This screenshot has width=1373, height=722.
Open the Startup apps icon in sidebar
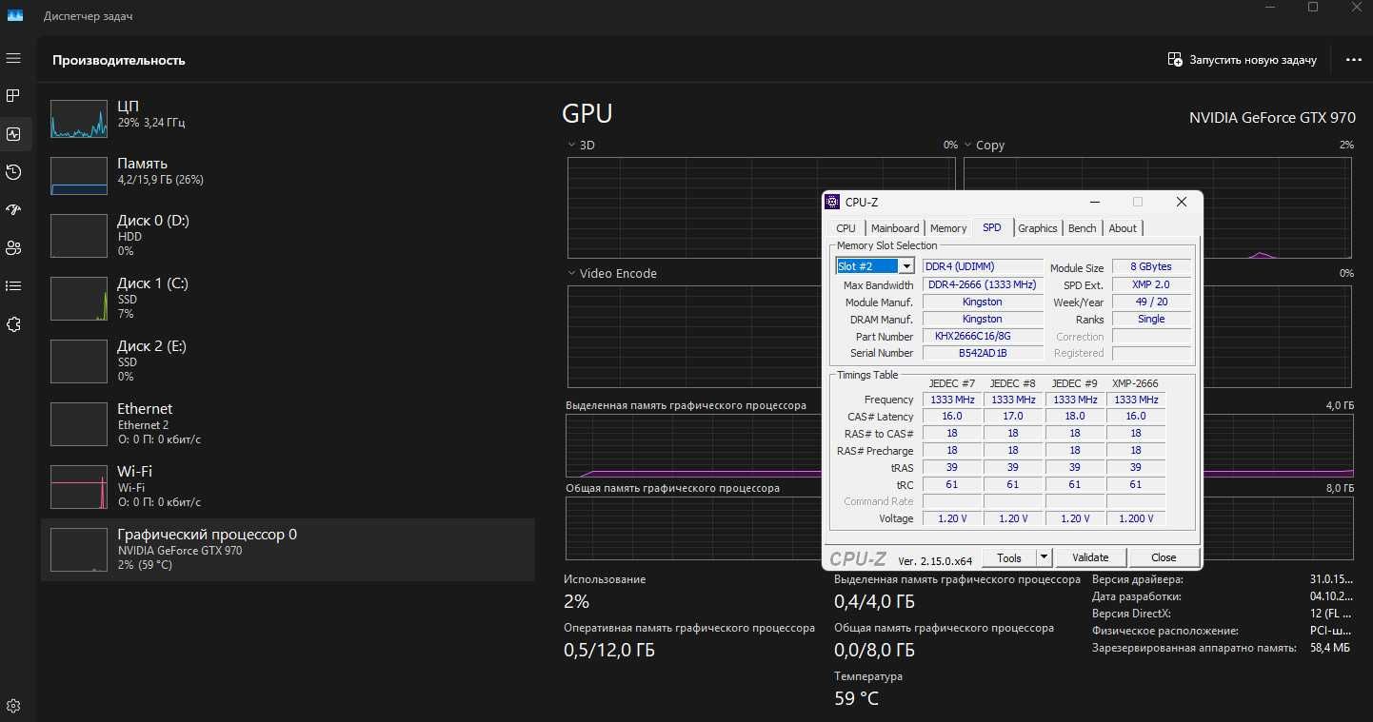tap(13, 210)
